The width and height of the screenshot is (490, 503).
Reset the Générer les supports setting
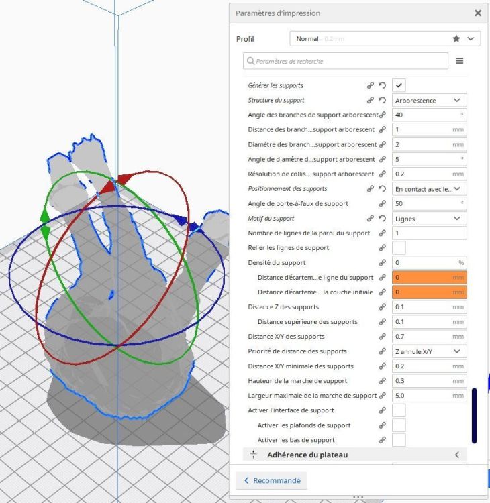382,85
